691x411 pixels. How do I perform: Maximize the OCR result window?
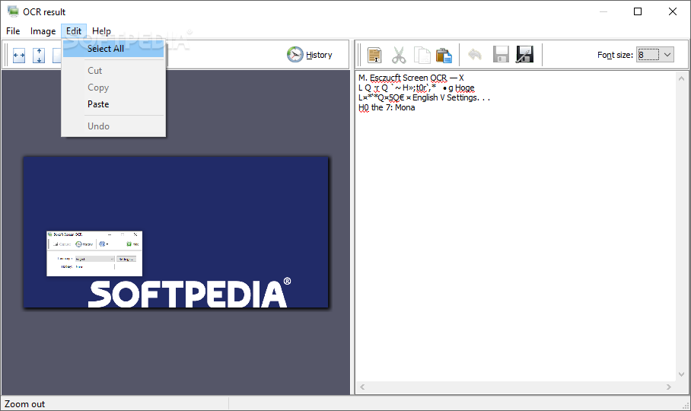coord(637,11)
